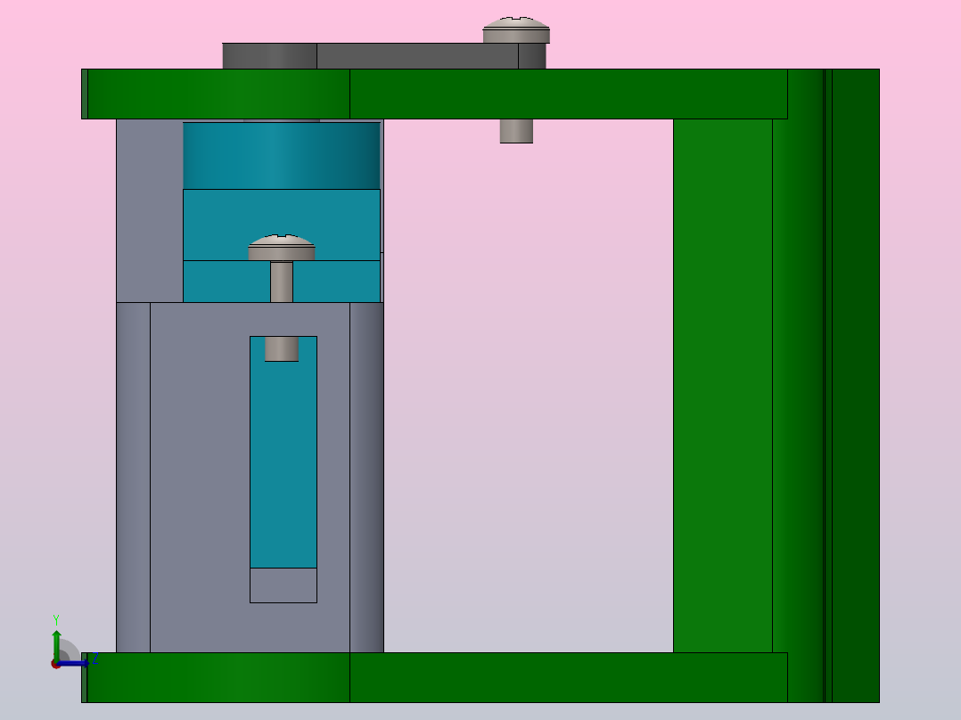Viewport: 961px width, 720px height.
Task: Select the outermost dark green side plate
Action: 856,386
